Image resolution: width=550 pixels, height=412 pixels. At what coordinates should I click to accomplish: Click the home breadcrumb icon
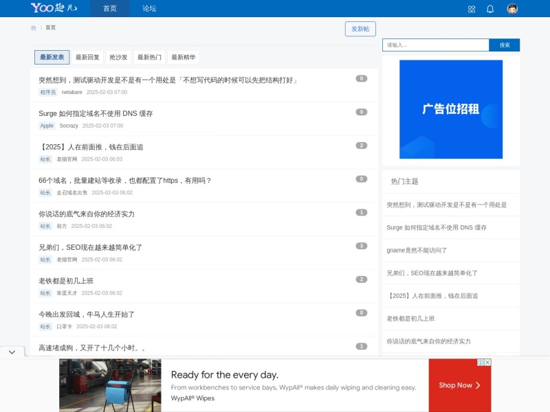click(33, 27)
